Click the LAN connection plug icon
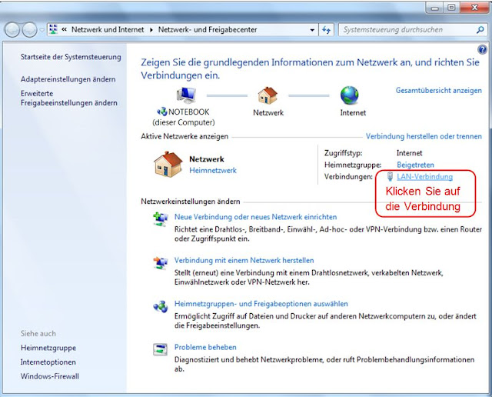This screenshot has height=397, width=492. pyautogui.click(x=390, y=176)
